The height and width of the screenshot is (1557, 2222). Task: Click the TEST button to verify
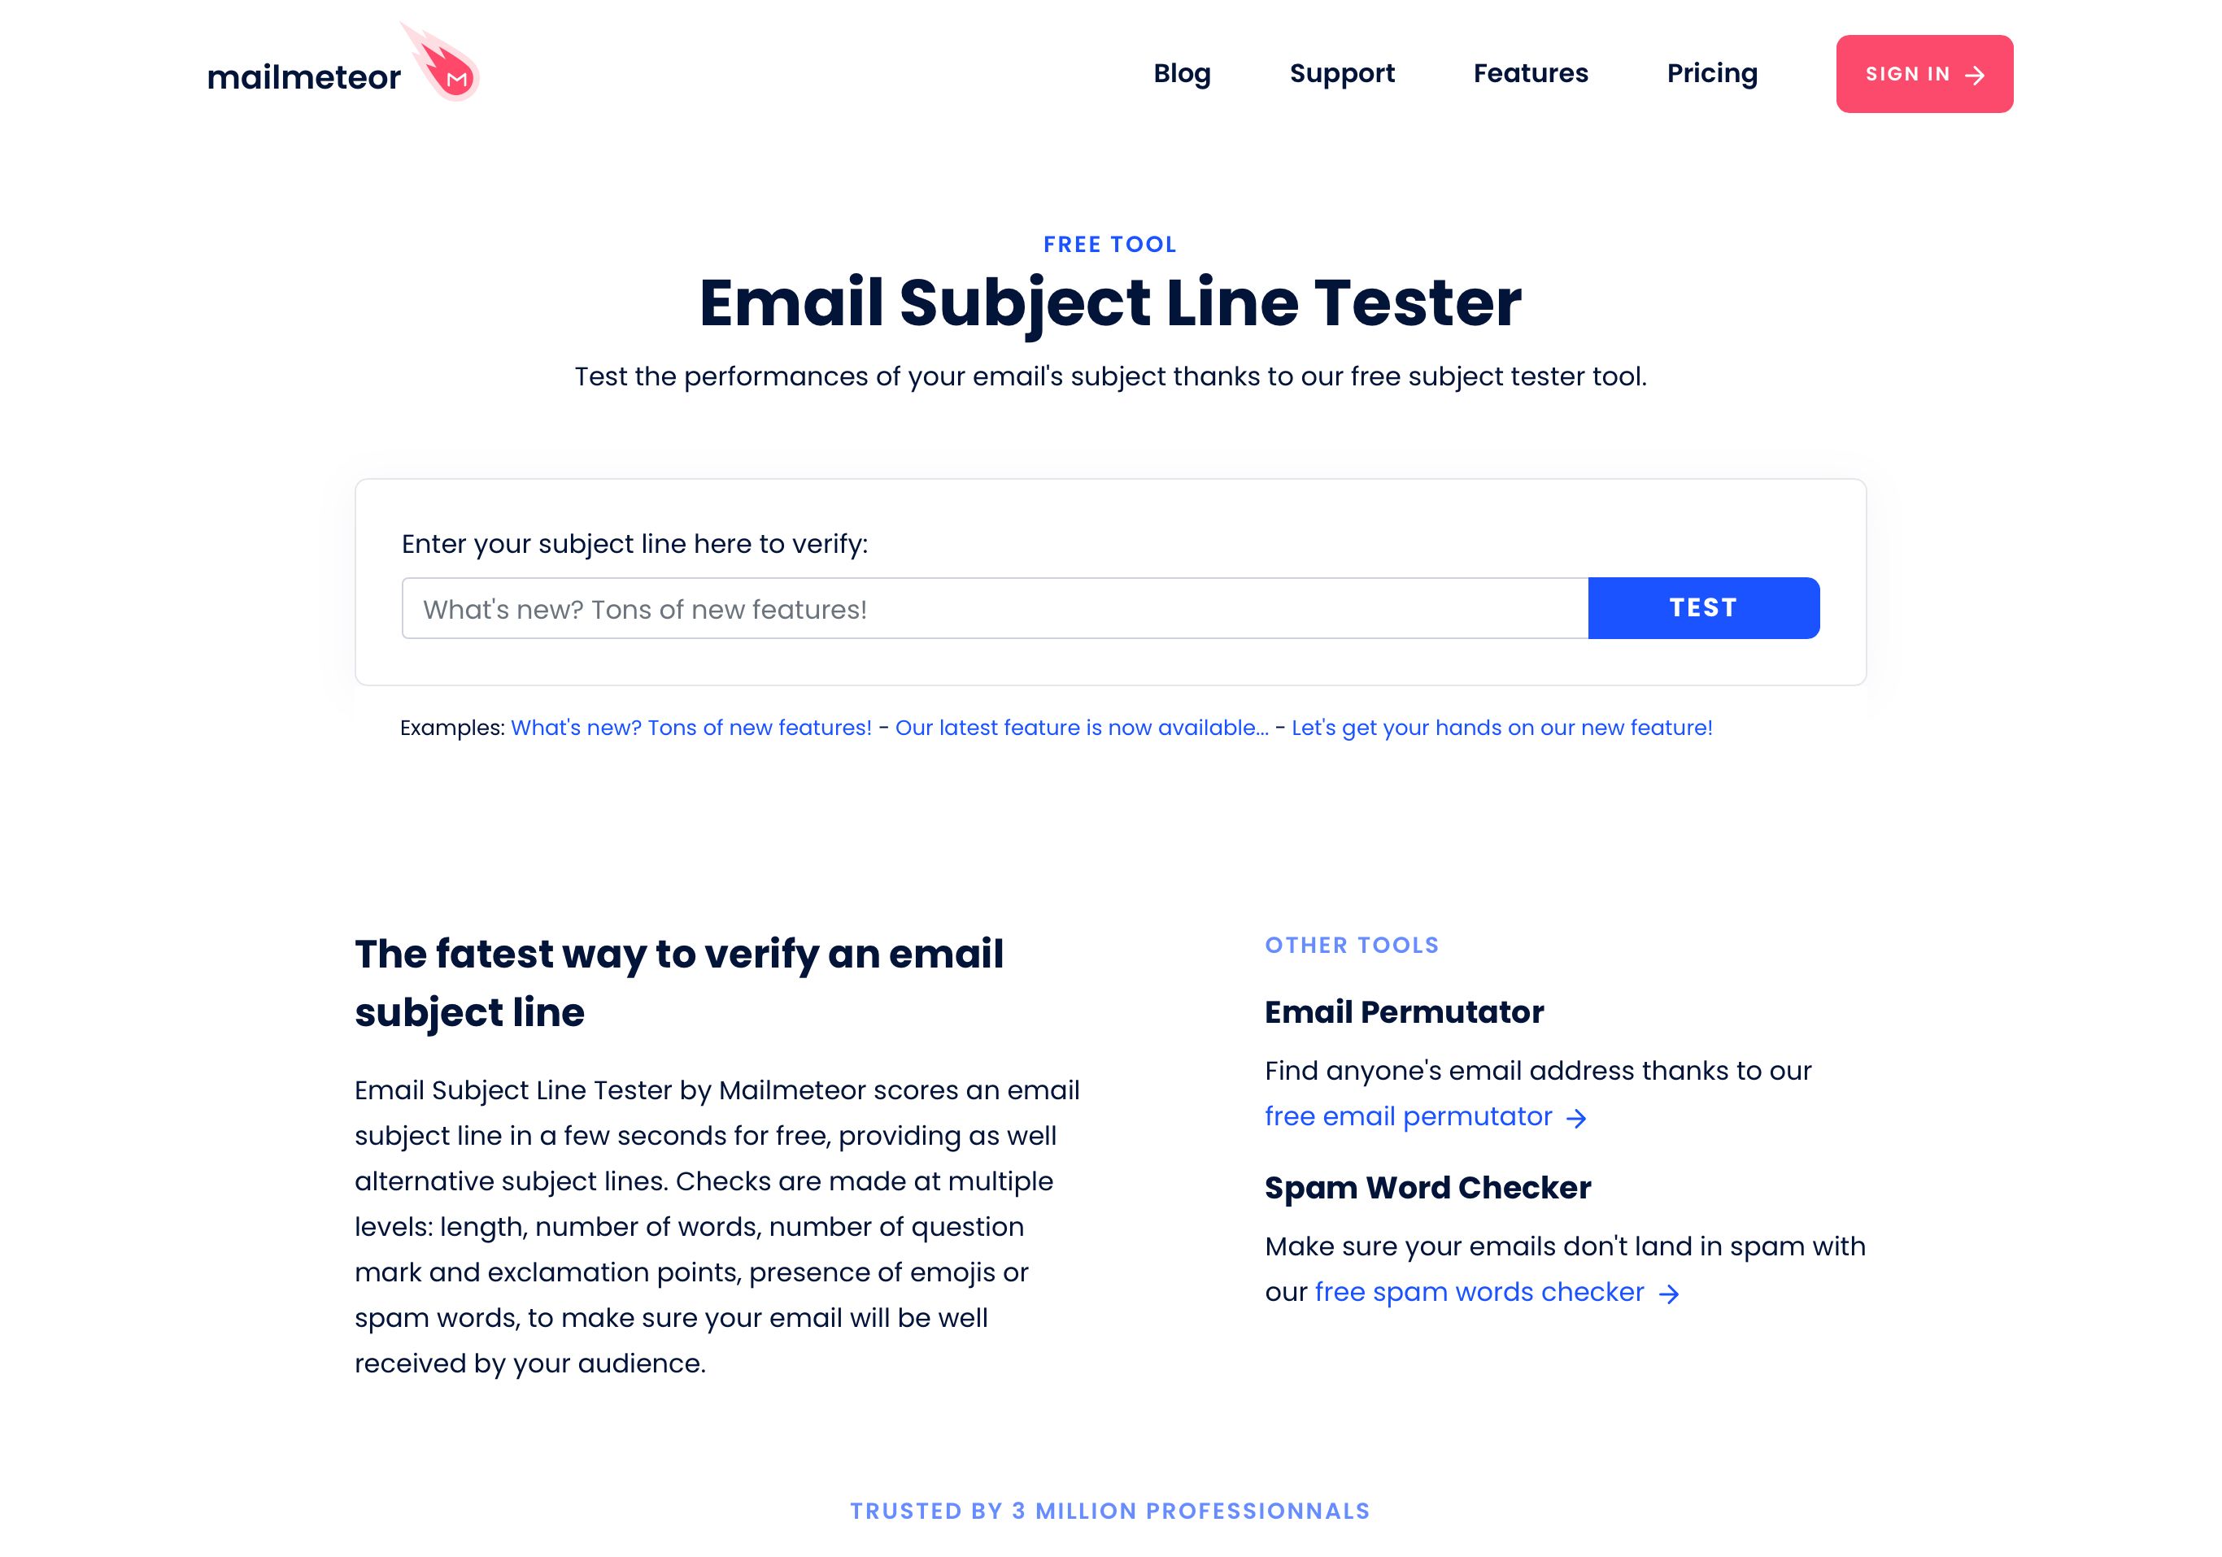[x=1704, y=608]
